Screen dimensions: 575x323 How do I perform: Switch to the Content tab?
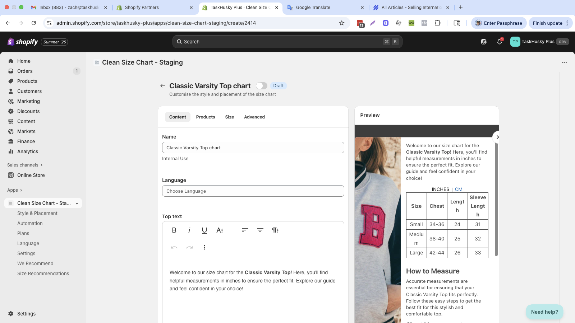point(178,117)
